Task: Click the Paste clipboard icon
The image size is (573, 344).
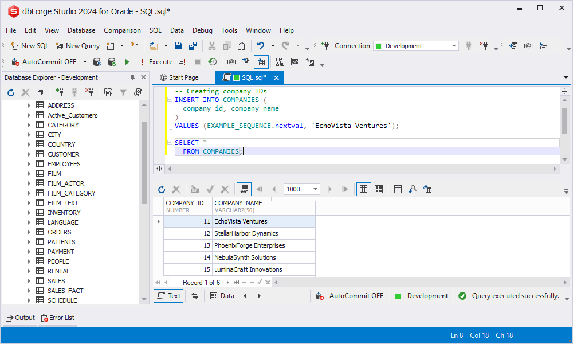Action: [241, 46]
